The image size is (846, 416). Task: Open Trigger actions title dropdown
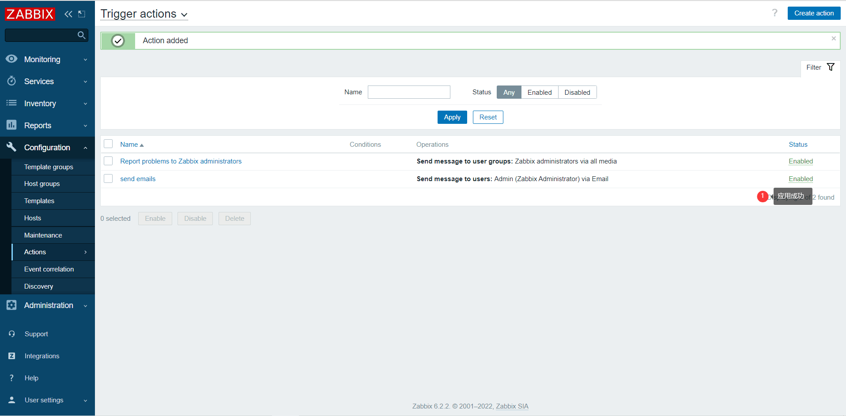coord(144,14)
